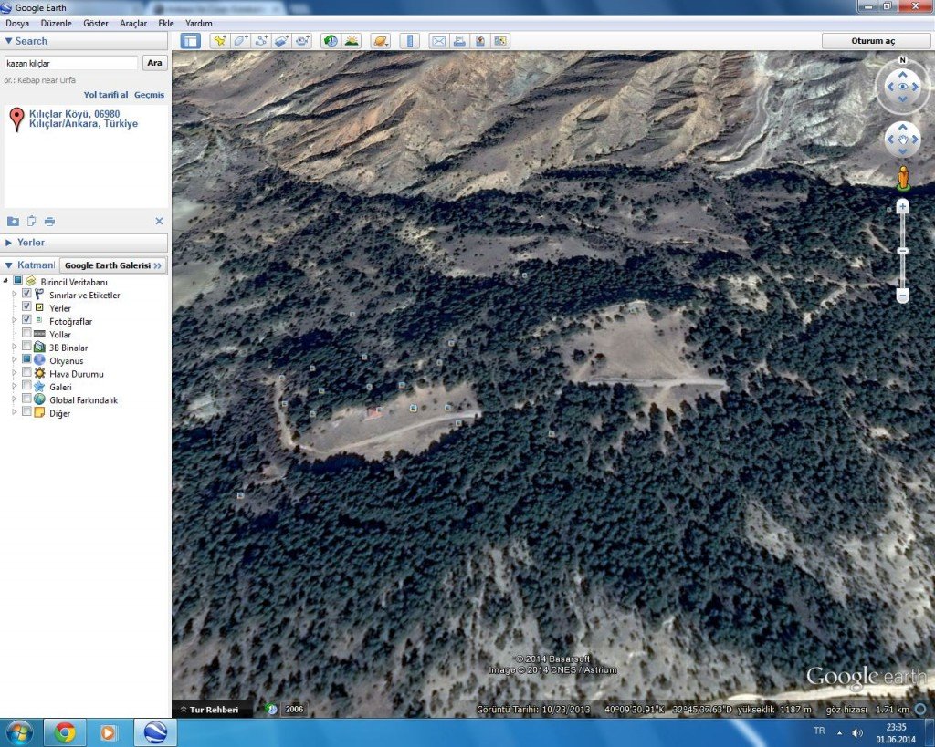This screenshot has height=747, width=935.
Task: Click the email envelope icon
Action: click(x=438, y=41)
